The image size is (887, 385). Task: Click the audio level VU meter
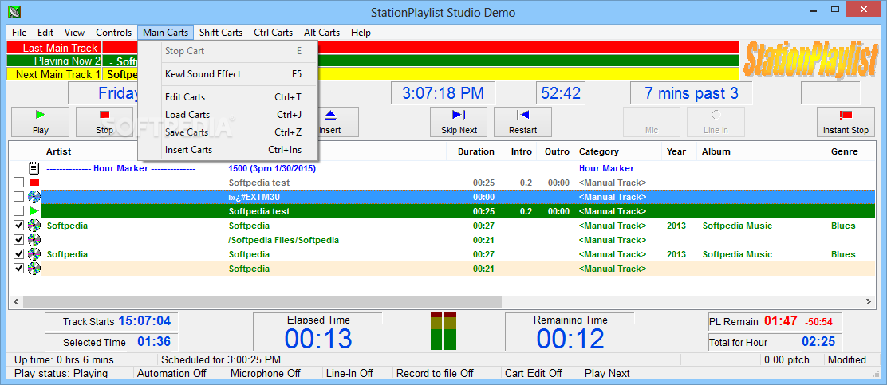point(443,332)
